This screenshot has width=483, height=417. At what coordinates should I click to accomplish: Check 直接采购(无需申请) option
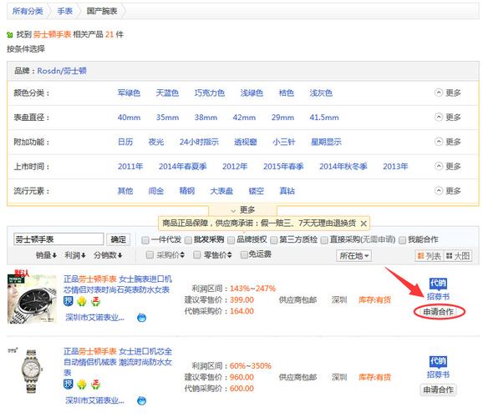(324, 240)
